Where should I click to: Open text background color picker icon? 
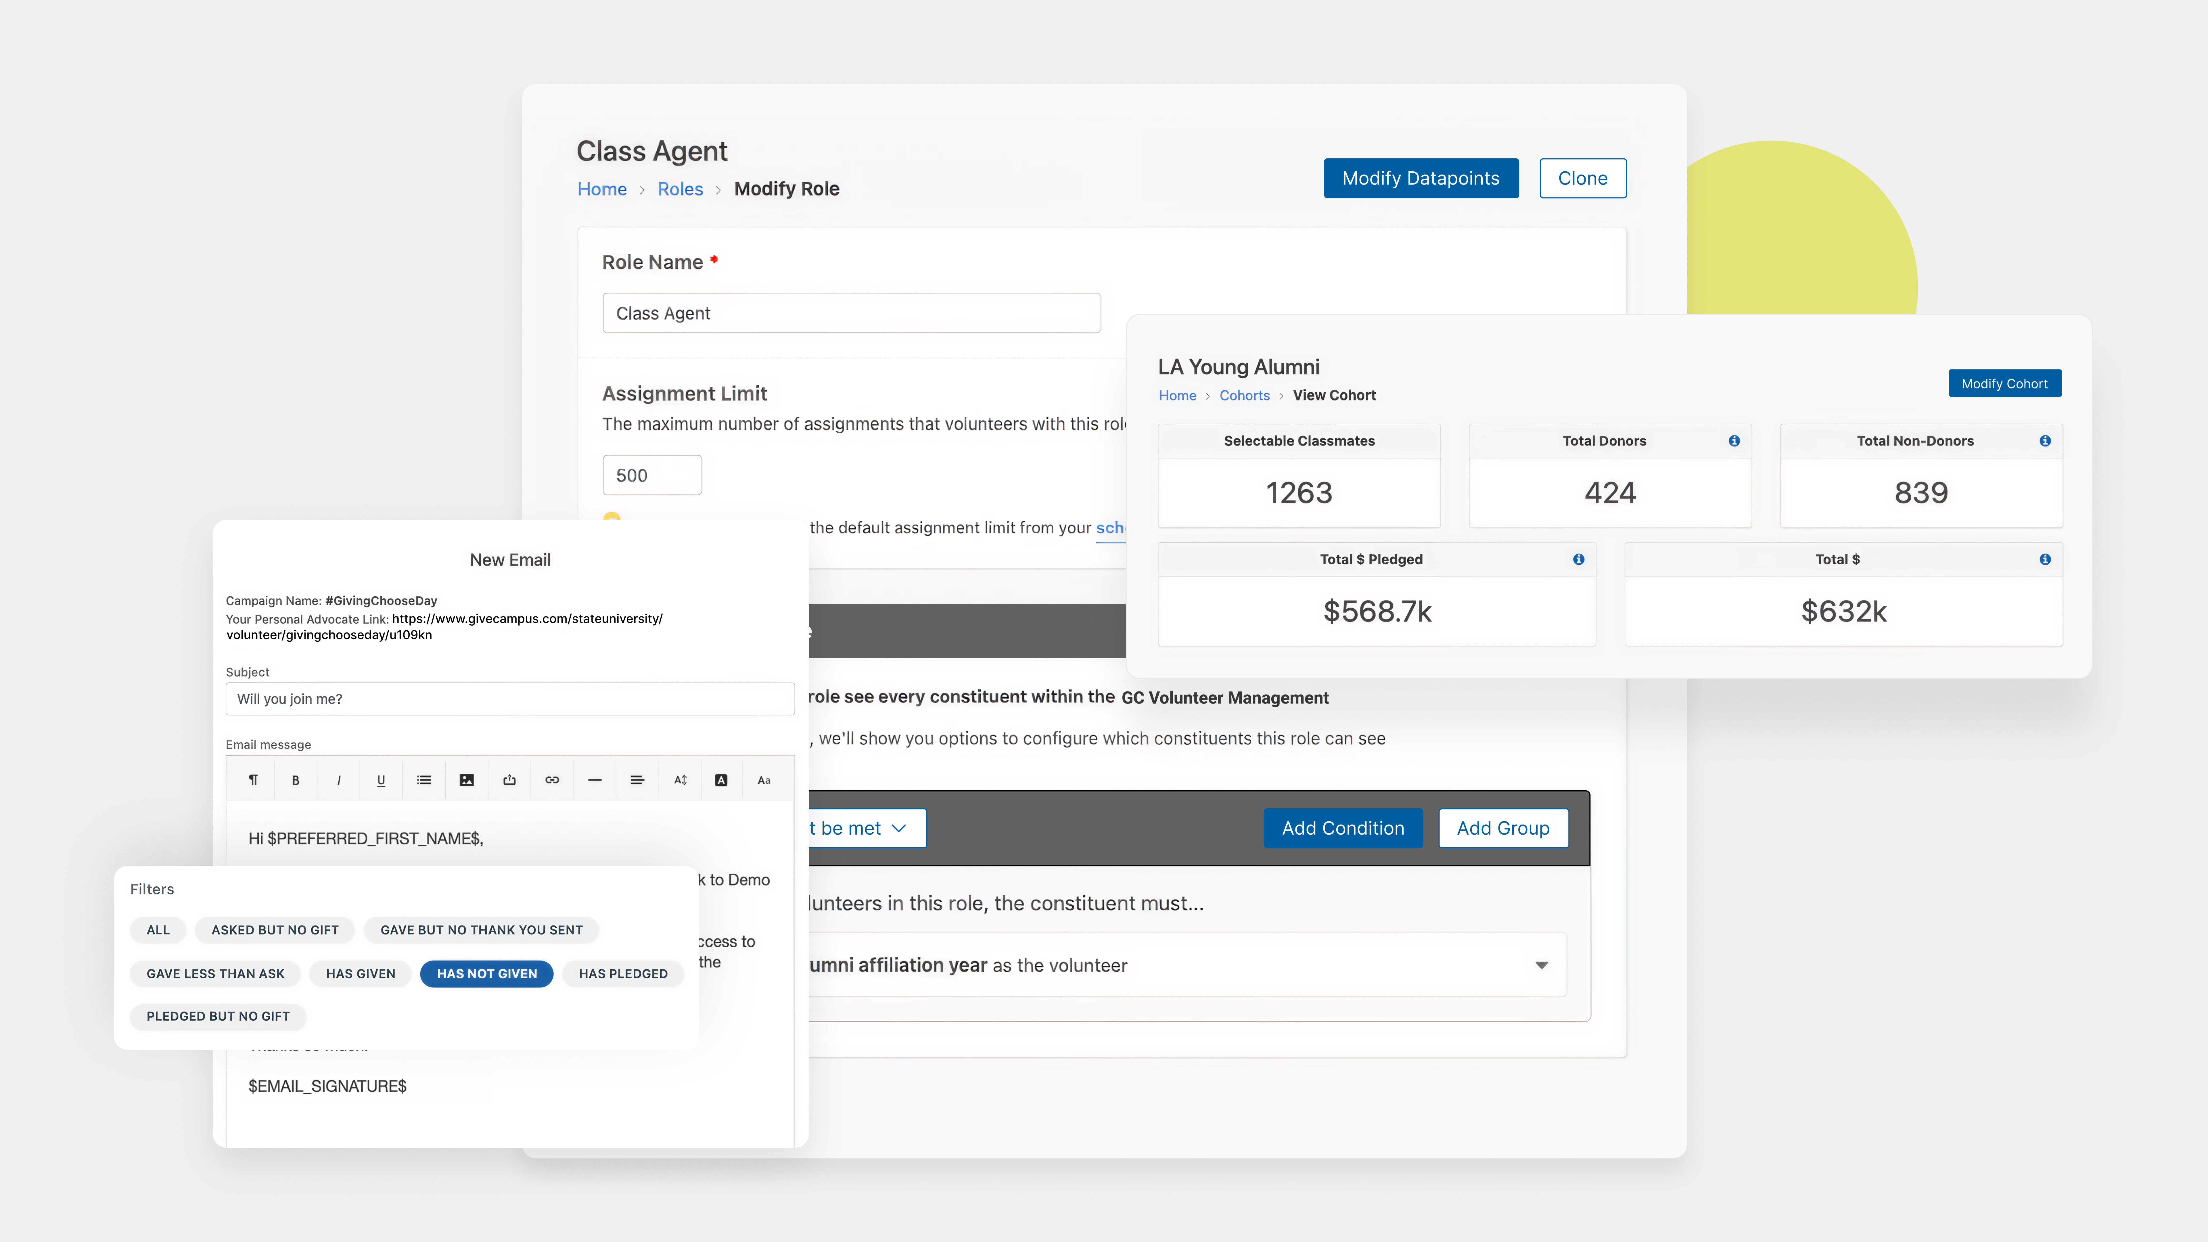(721, 780)
